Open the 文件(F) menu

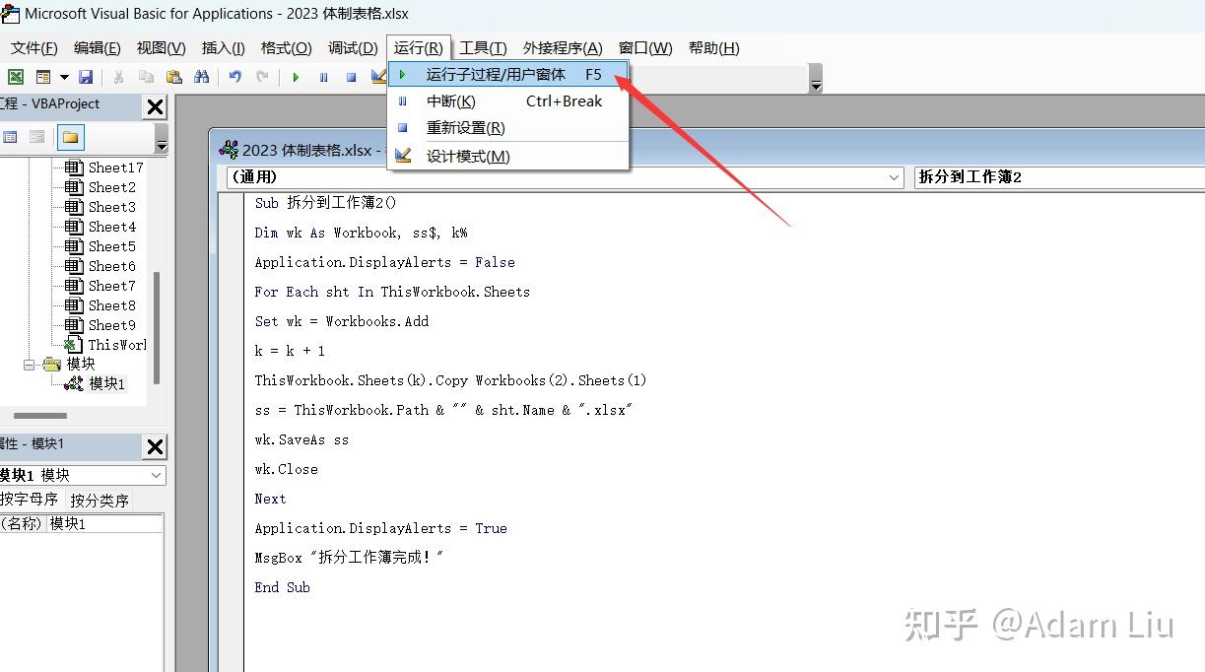pos(34,47)
